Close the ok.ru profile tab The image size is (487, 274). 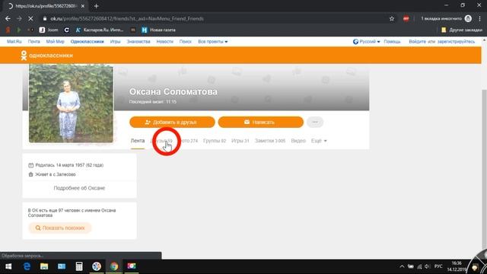tap(83, 6)
